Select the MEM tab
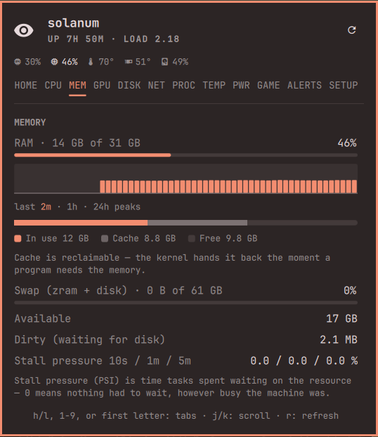Screen dimensions: 378x437 [77, 85]
